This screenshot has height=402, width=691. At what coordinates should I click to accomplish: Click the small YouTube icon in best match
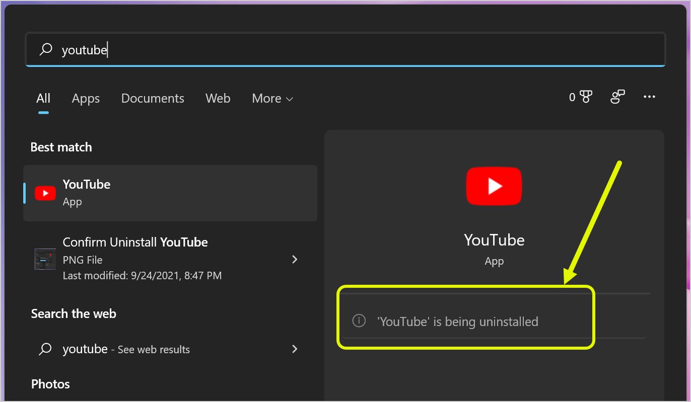[45, 193]
